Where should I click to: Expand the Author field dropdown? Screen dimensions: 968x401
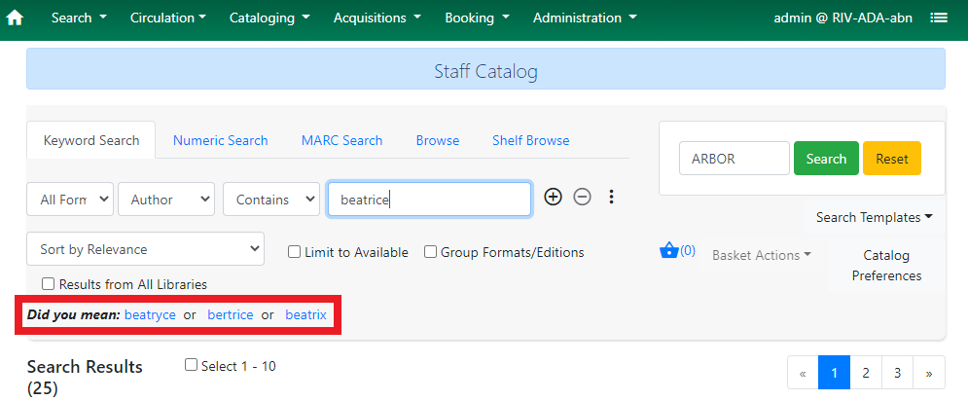click(x=166, y=199)
